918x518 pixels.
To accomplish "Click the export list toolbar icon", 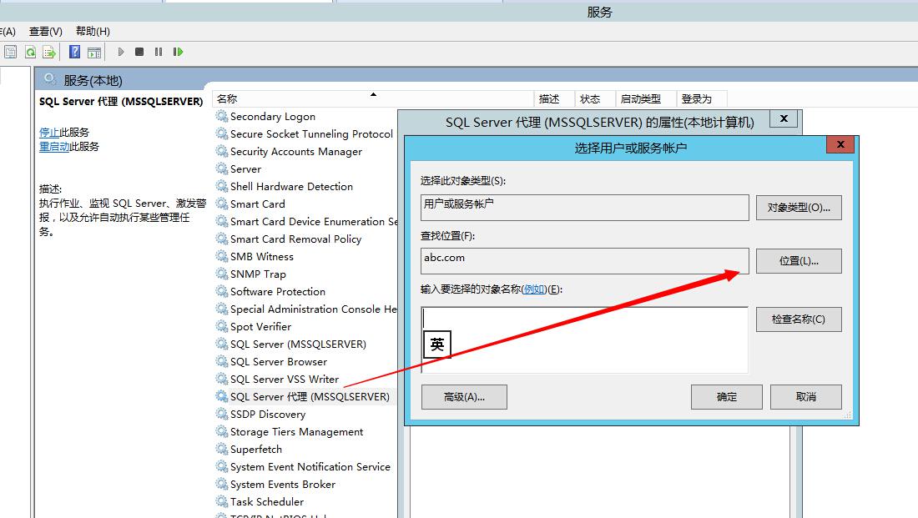I will [x=48, y=51].
